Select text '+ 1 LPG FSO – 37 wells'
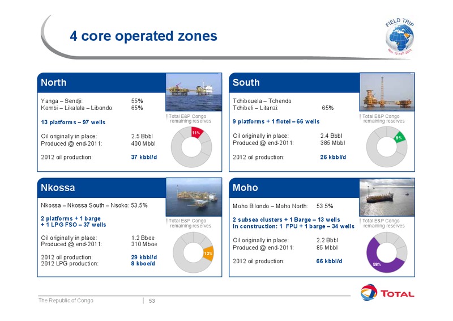Image resolution: width=453 pixels, height=321 pixels. (74, 225)
